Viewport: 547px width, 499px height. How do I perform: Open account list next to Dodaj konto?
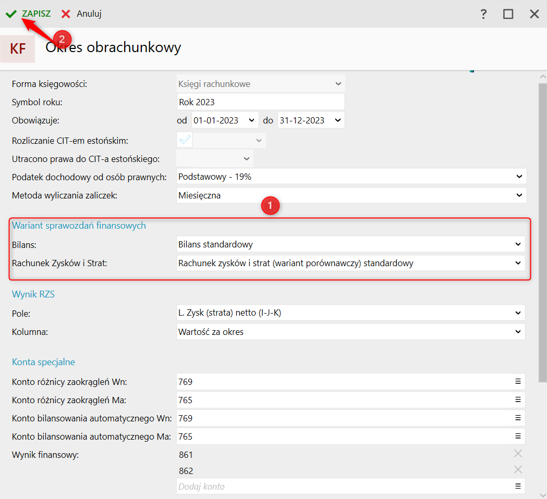coord(518,486)
